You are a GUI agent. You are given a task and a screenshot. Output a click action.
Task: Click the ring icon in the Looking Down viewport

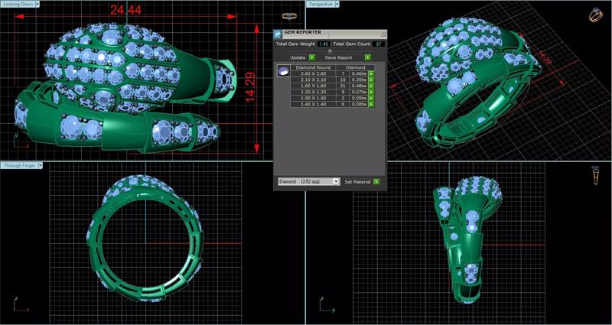click(289, 15)
